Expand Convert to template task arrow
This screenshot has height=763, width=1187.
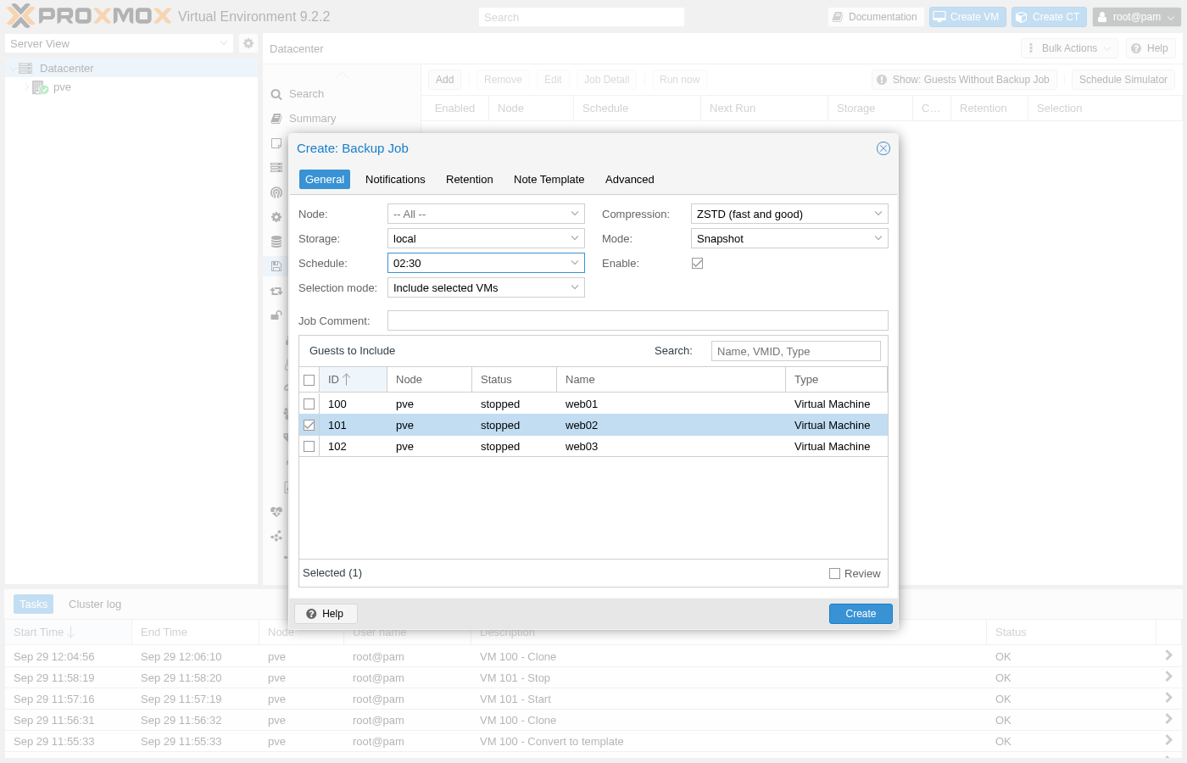pyautogui.click(x=1168, y=740)
